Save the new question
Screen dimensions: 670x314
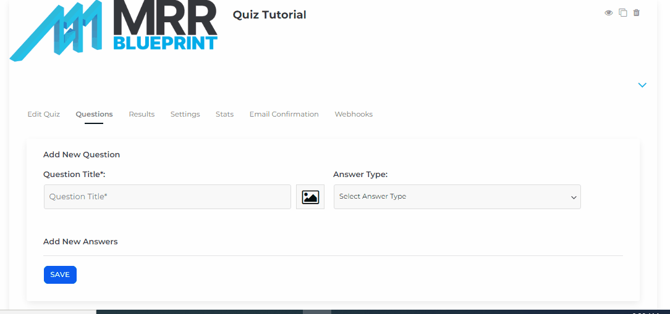click(x=60, y=275)
